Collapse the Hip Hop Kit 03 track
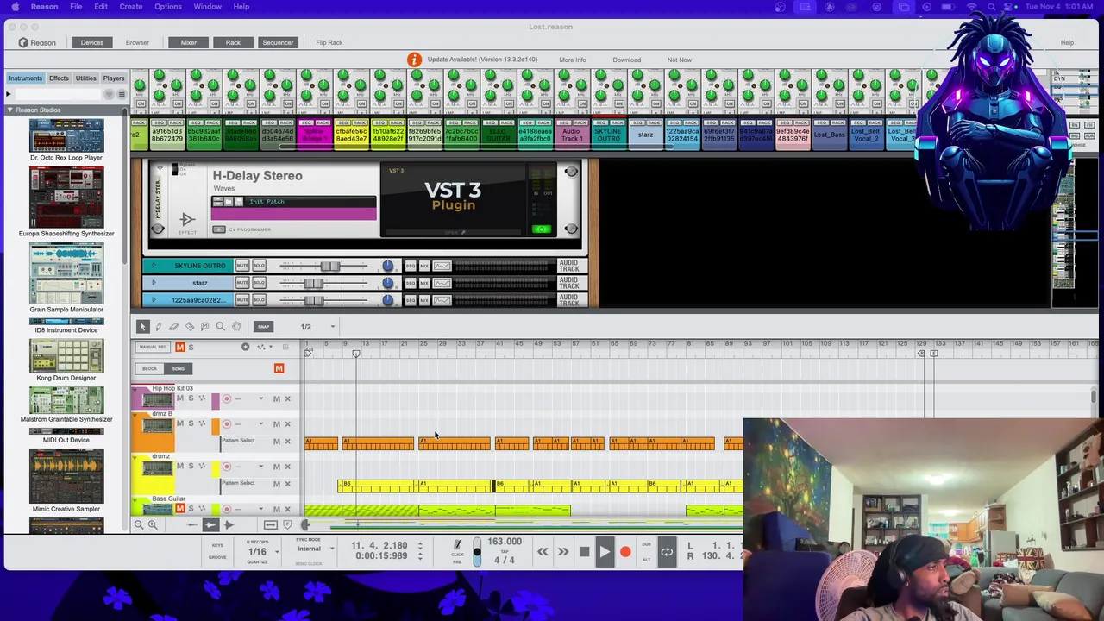 [x=135, y=388]
